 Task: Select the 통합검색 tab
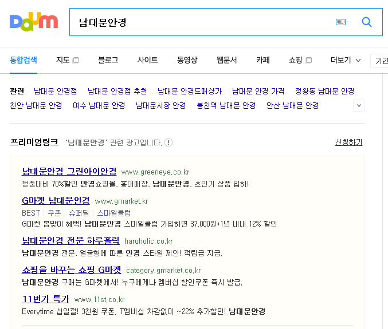(x=23, y=60)
